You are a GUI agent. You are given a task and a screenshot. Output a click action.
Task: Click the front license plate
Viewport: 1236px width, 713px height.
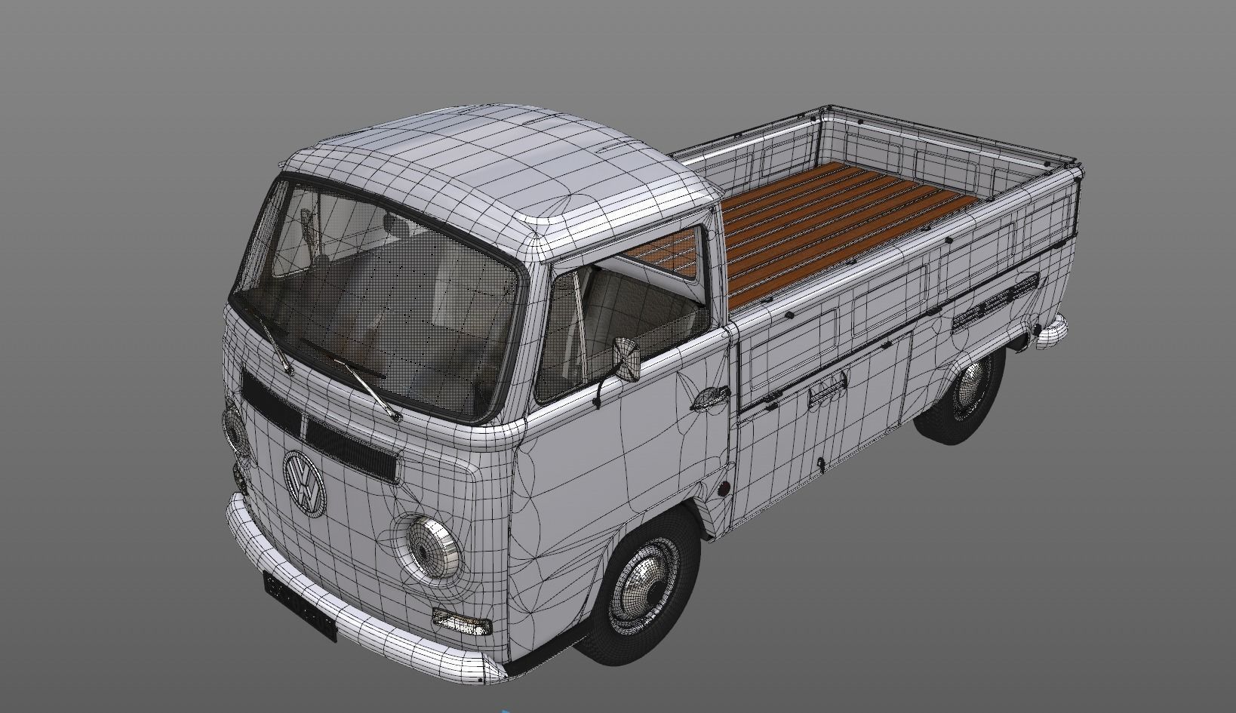point(300,606)
